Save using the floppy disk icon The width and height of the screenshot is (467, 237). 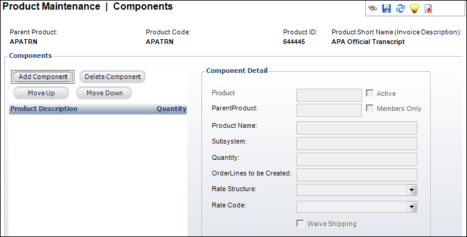coord(387,8)
